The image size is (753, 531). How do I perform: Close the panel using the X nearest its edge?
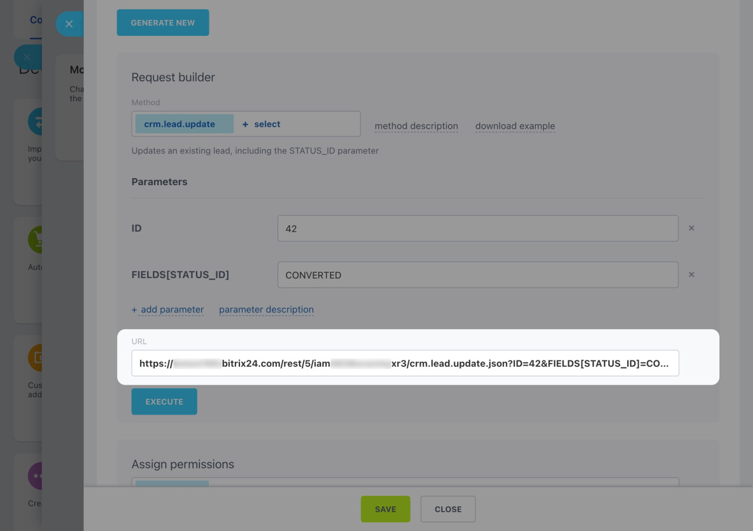click(x=69, y=24)
